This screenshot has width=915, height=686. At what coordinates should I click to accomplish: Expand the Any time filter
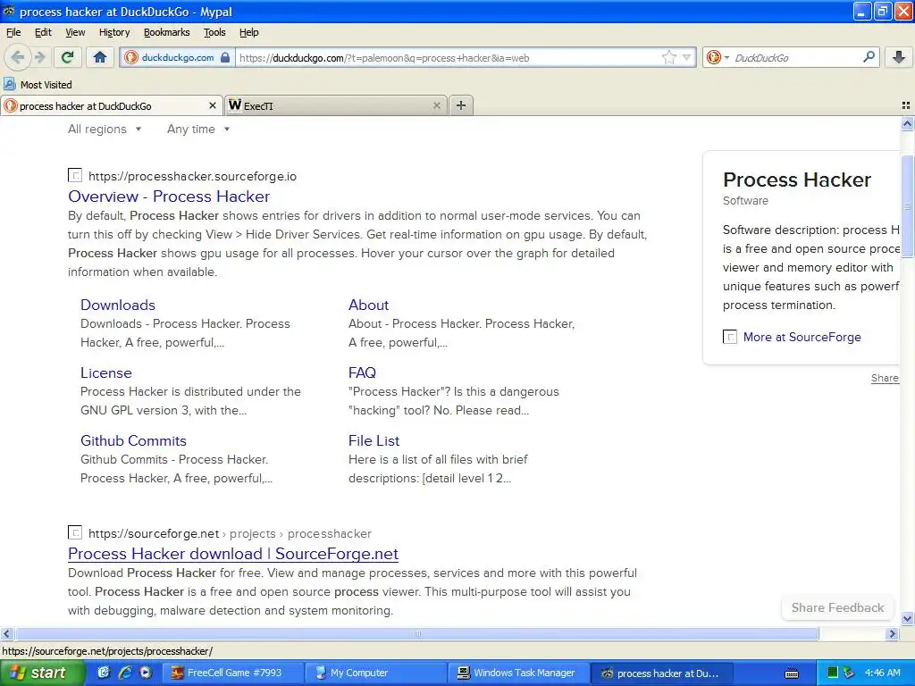(x=198, y=129)
